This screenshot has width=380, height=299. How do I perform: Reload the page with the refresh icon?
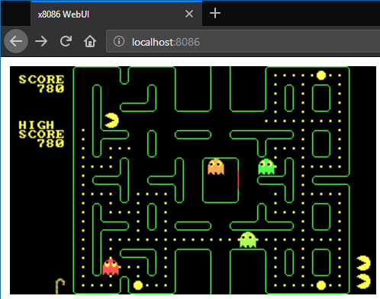(x=66, y=41)
